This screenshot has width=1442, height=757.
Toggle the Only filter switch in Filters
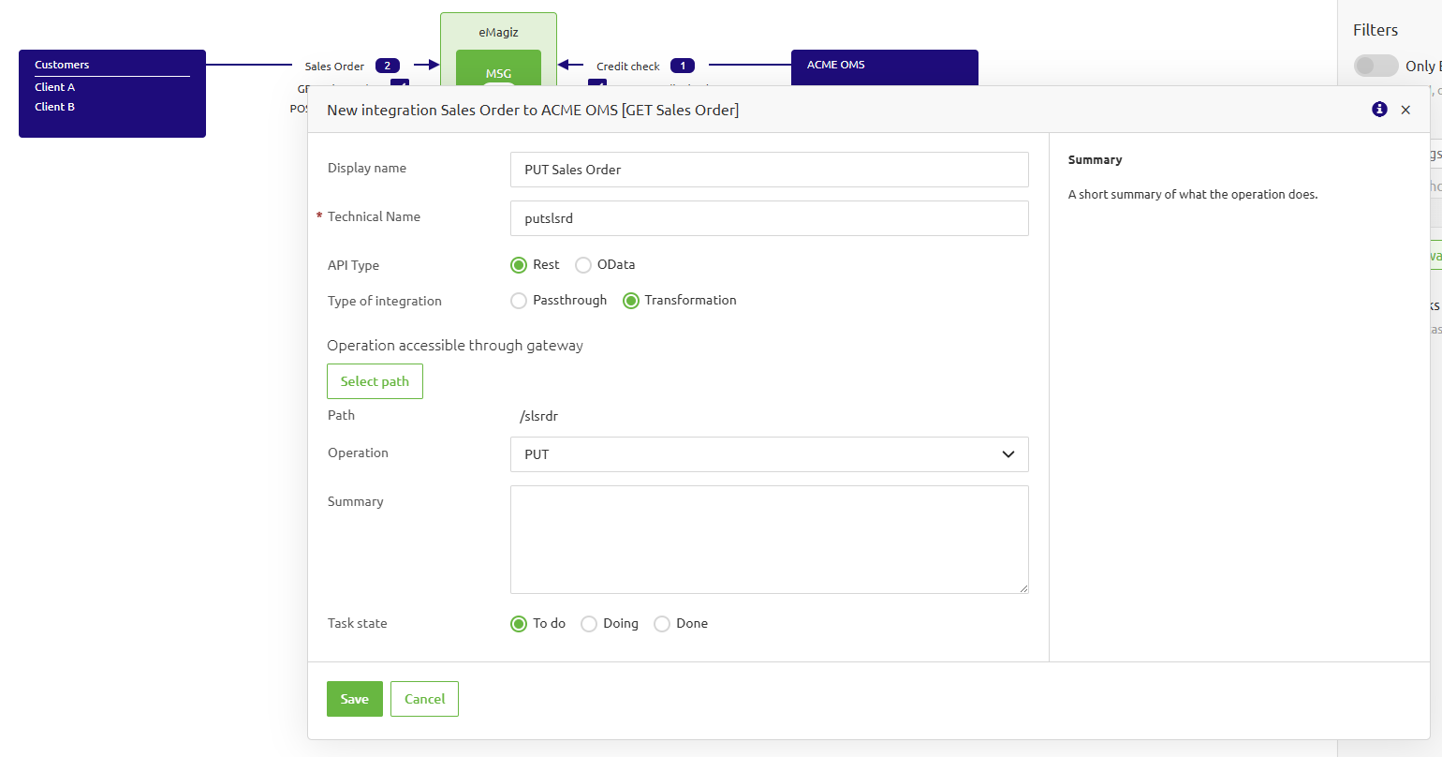coord(1376,66)
